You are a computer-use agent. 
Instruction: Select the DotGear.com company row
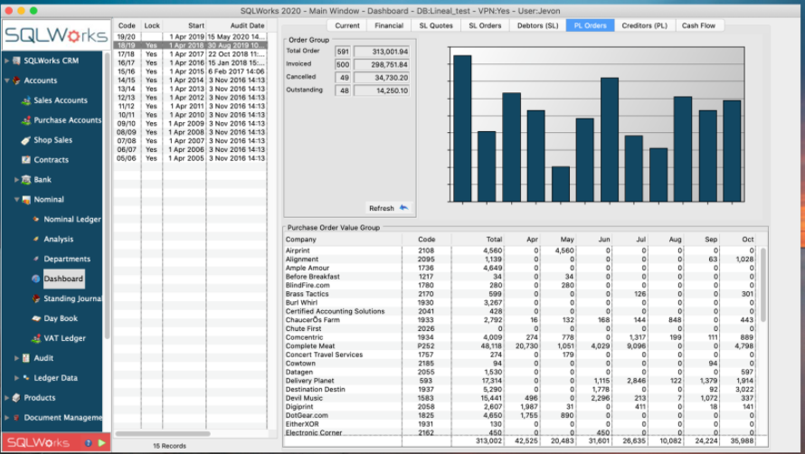[521, 415]
